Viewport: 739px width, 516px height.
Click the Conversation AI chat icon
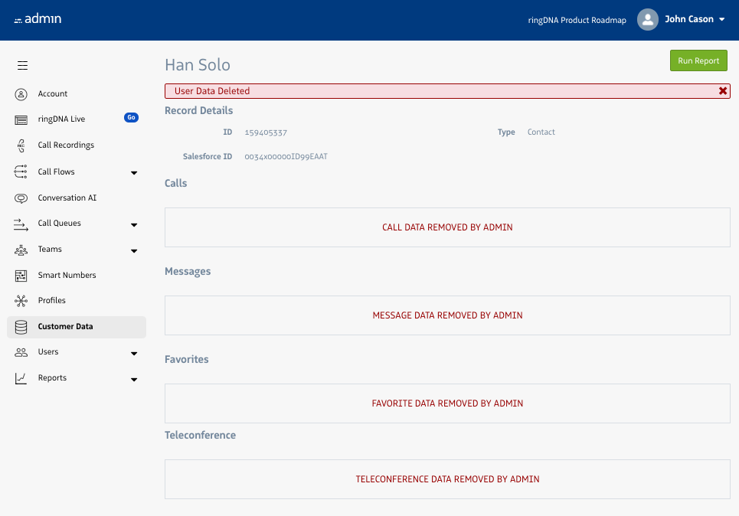pyautogui.click(x=21, y=198)
